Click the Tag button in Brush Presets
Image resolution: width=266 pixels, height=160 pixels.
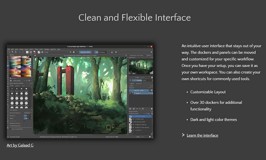(148, 114)
